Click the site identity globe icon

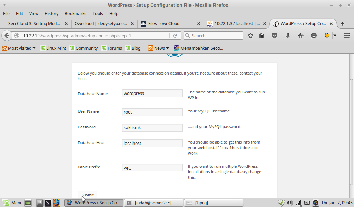coord(17,36)
